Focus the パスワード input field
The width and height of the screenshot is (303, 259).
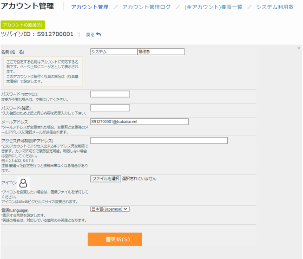point(110,94)
